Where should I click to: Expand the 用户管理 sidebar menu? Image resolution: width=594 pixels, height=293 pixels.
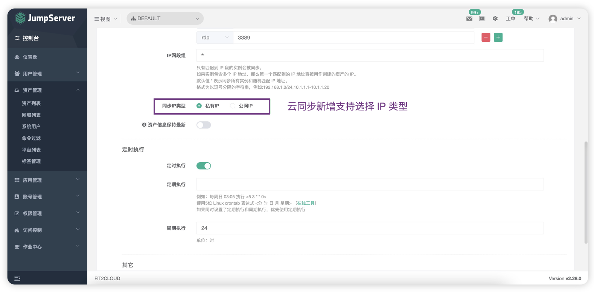tap(47, 74)
